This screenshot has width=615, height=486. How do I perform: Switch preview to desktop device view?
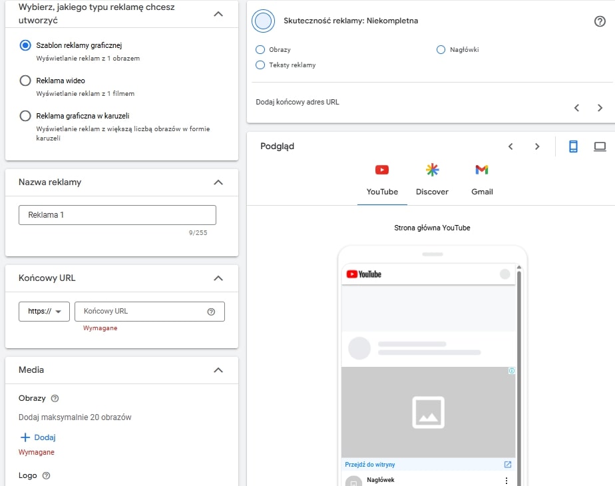(600, 146)
